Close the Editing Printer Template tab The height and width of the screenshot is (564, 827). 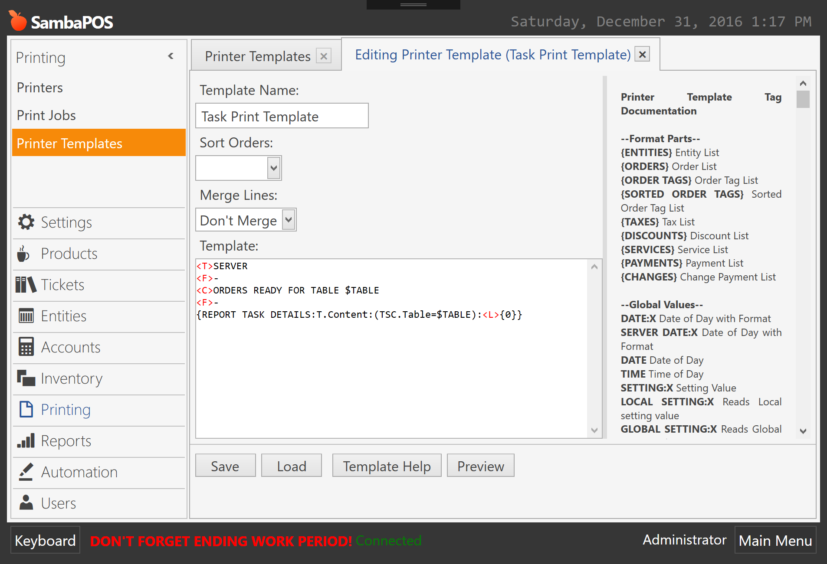coord(642,54)
